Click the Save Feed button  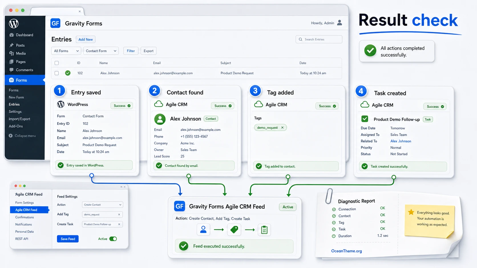(68, 239)
